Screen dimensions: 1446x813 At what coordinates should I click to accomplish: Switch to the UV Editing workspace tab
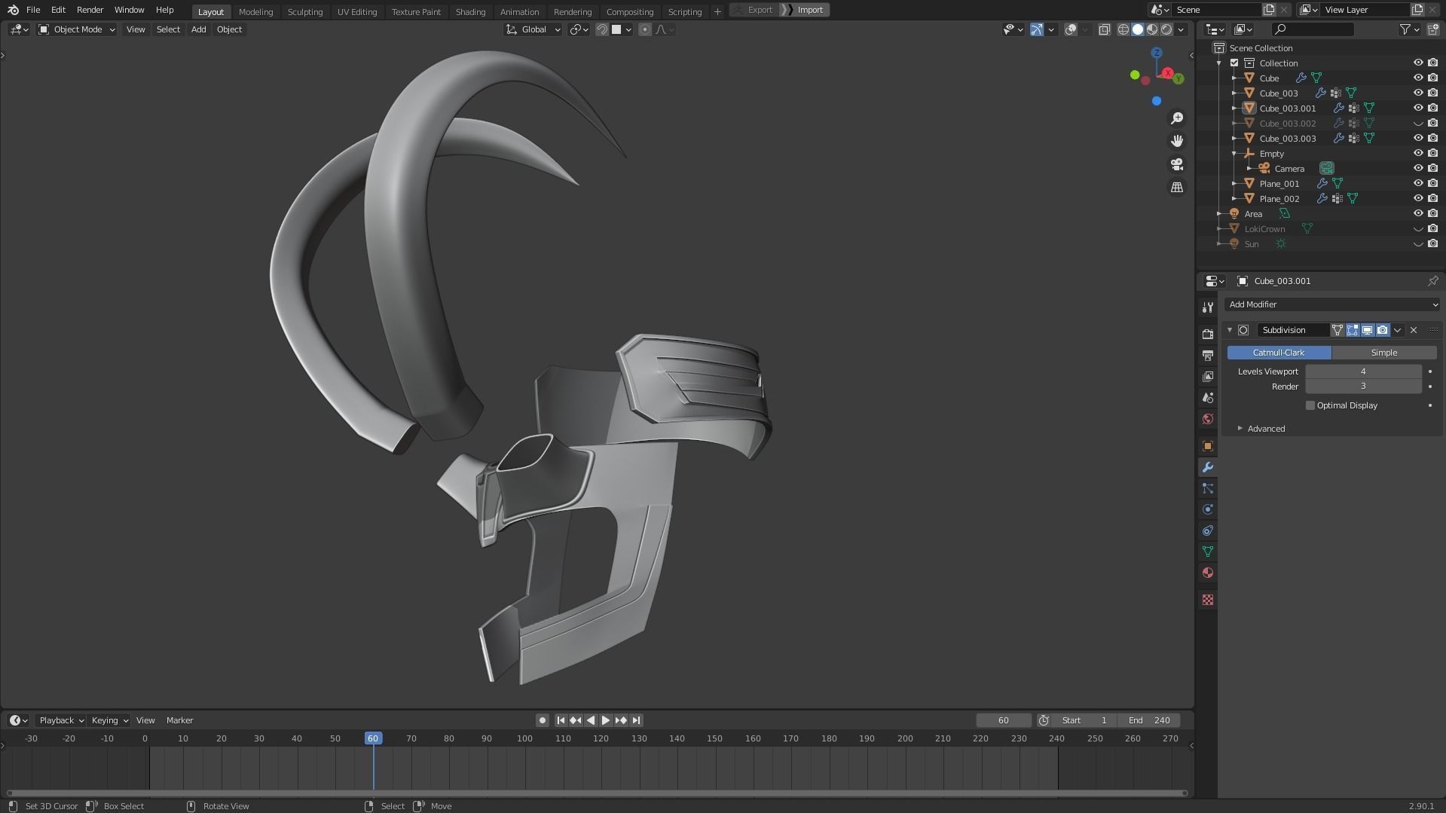(x=357, y=11)
